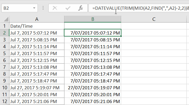The image size is (189, 105).
Task: Select cell 'Jul 7, 2017 5:21:06 PM'
Action: (x=37, y=101)
